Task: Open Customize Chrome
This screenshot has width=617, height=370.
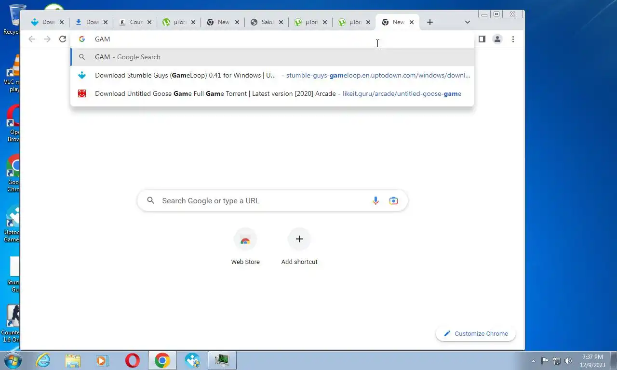Action: (x=476, y=333)
